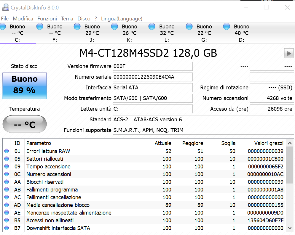Select the C: disk status orb
Viewport: 295px width, 235px height.
pos(3,26)
